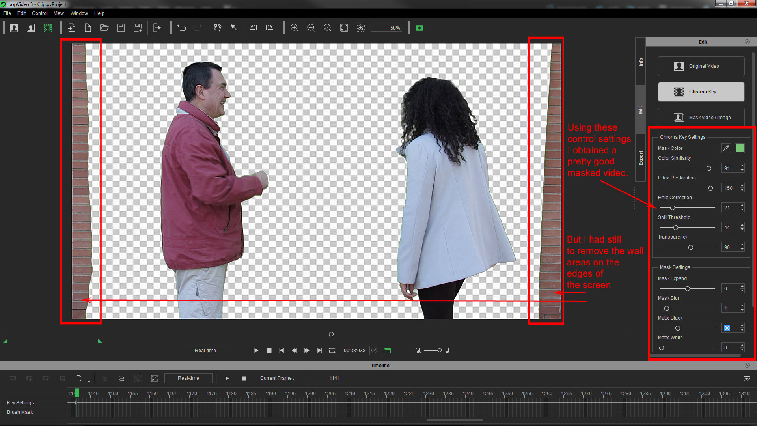The width and height of the screenshot is (757, 426).
Task: Create a new project with the blank page icon
Action: (x=88, y=28)
